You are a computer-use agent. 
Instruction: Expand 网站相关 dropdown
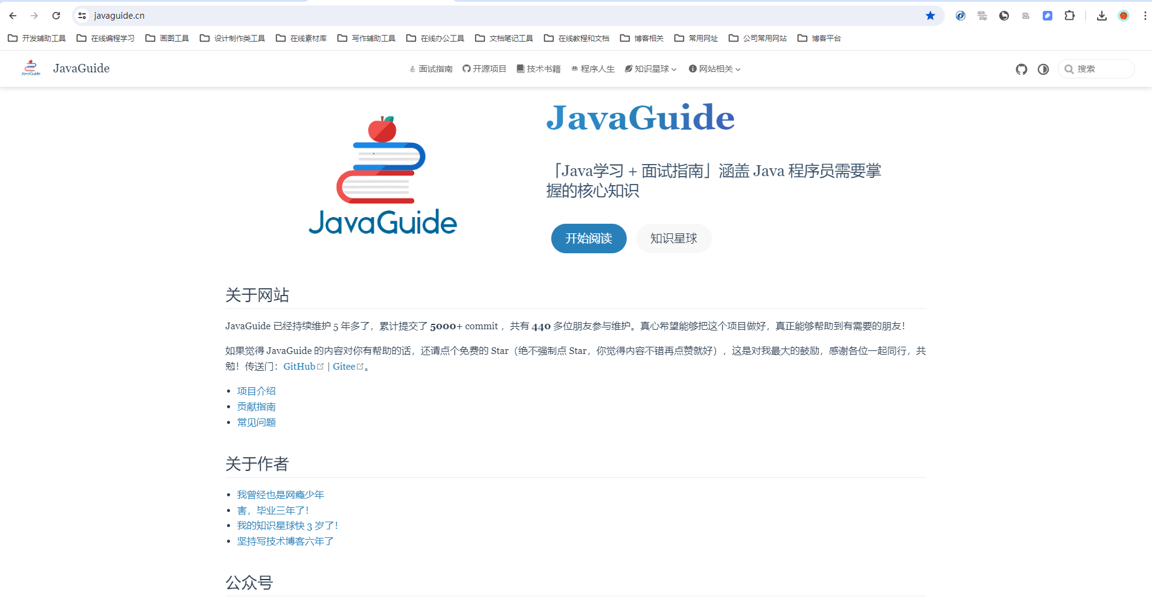point(715,69)
